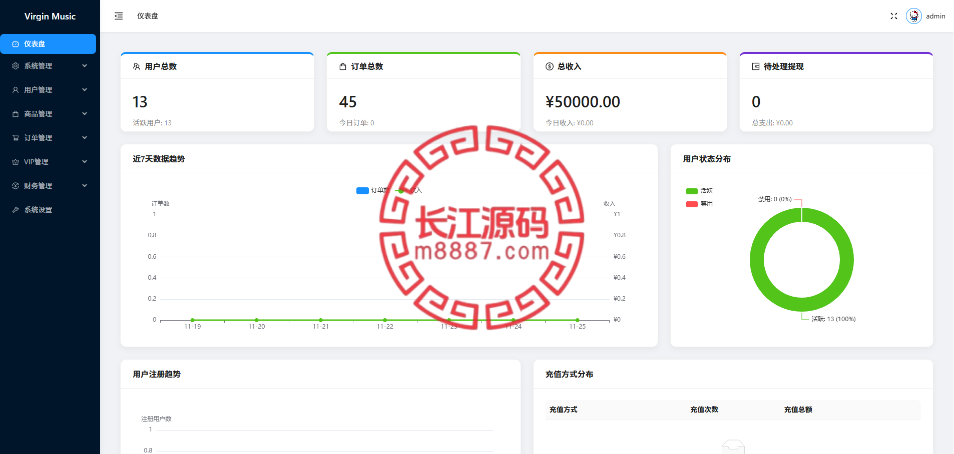The image size is (954, 454).
Task: Click the VIP管理 crown icon
Action: 16,162
